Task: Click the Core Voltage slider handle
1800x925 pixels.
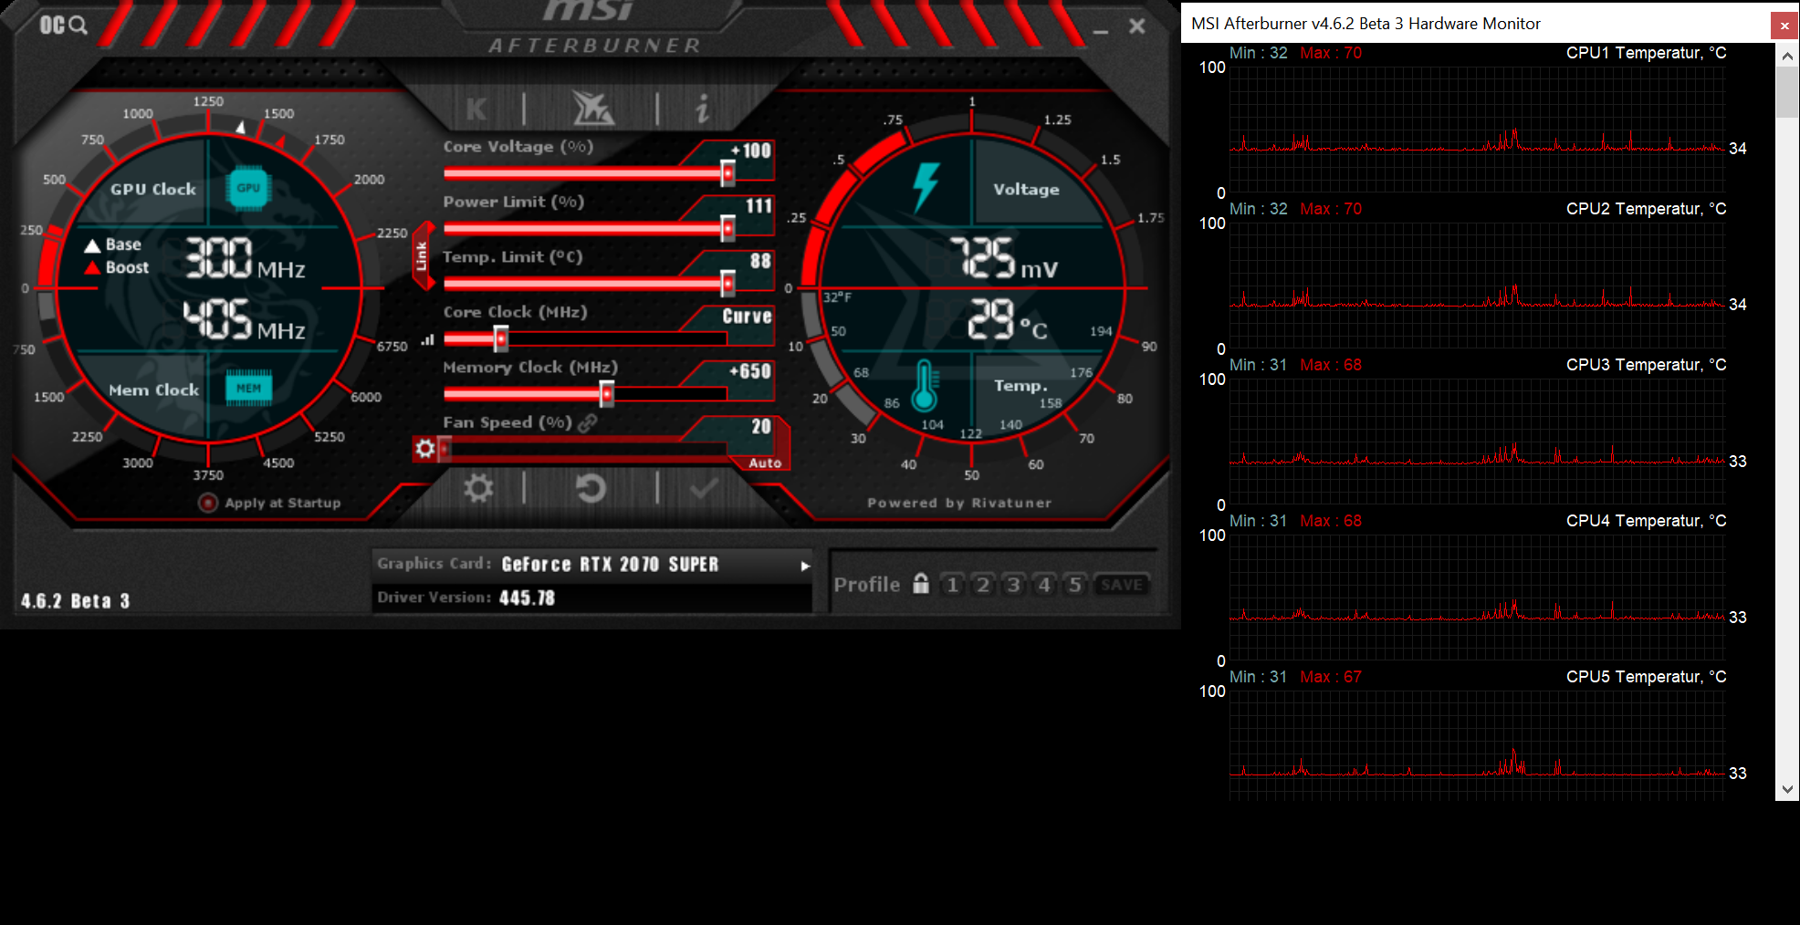Action: pyautogui.click(x=727, y=172)
